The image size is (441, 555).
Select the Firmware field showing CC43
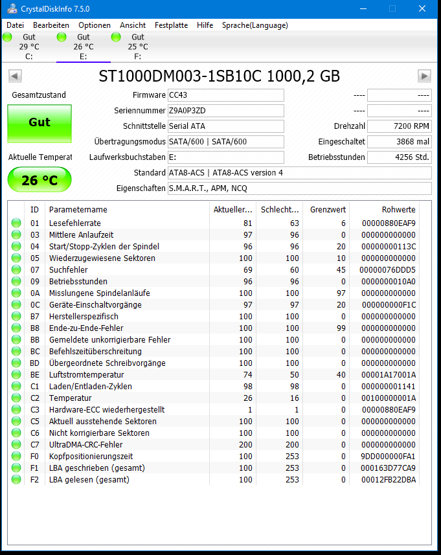[x=226, y=95]
